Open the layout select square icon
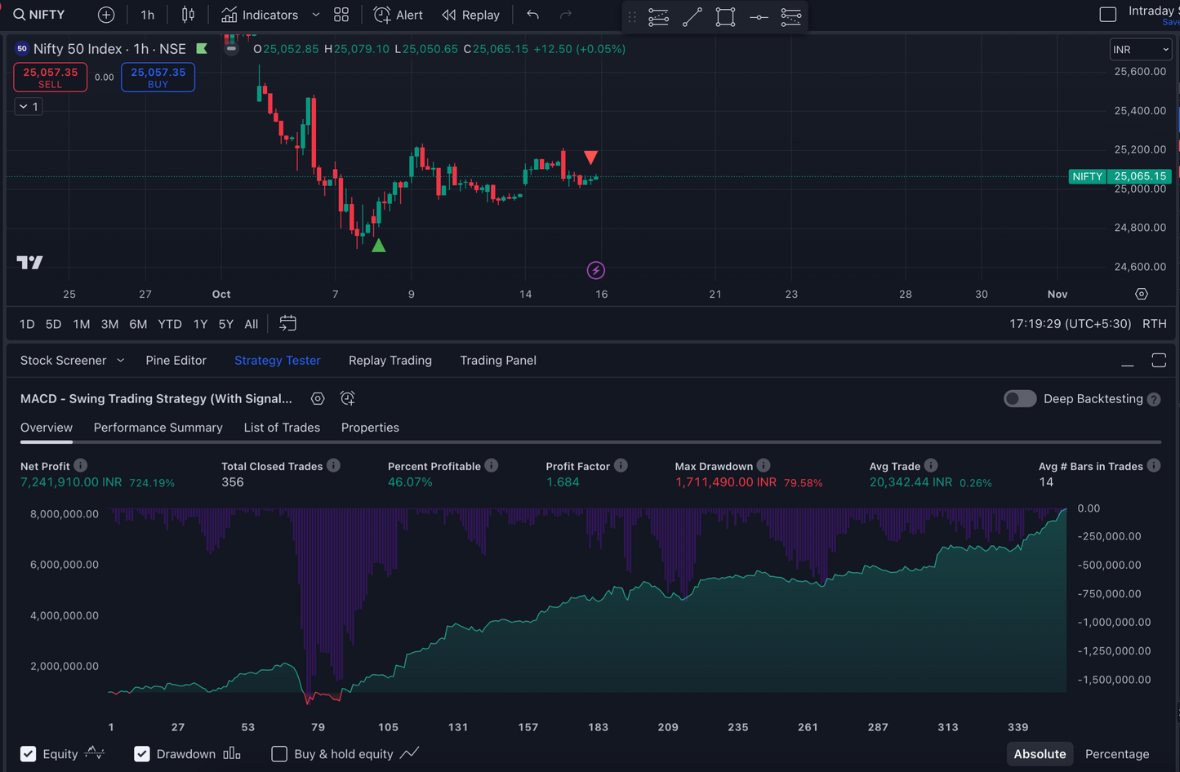The image size is (1180, 772). pos(1108,14)
